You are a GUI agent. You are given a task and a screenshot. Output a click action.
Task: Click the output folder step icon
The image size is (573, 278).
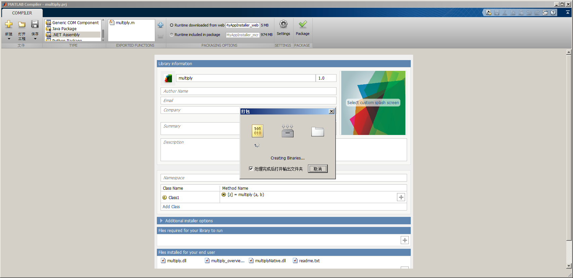317,132
